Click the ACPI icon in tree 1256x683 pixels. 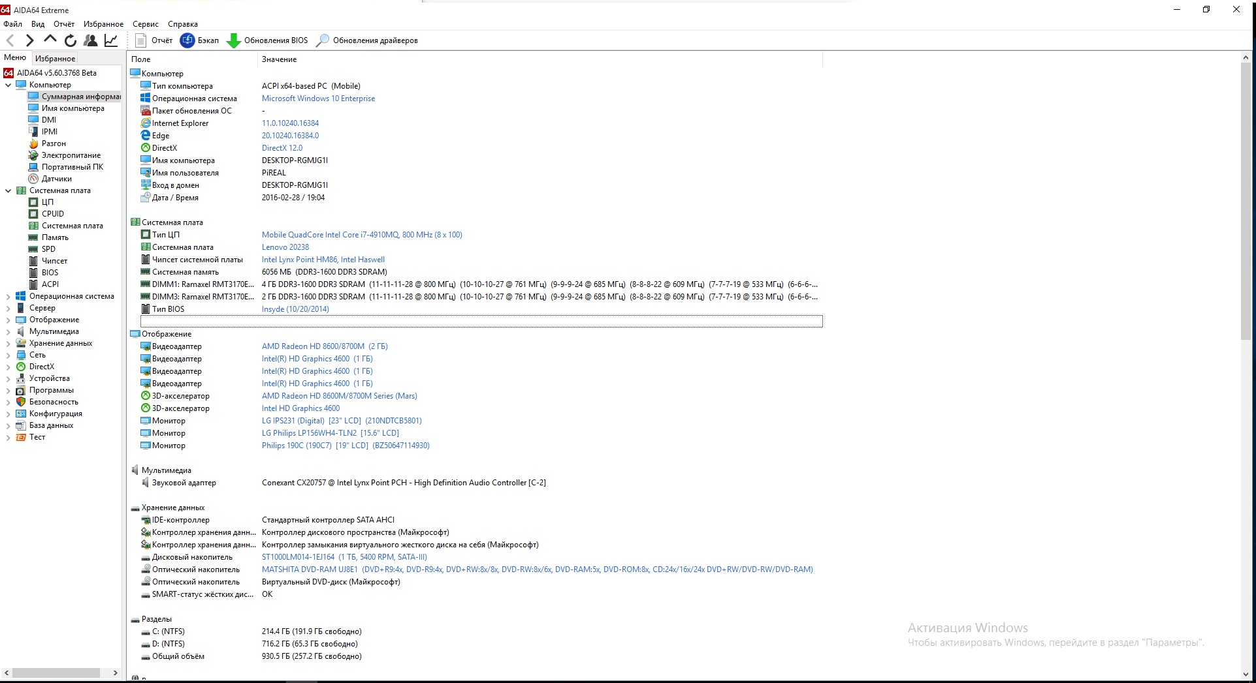[x=33, y=284]
